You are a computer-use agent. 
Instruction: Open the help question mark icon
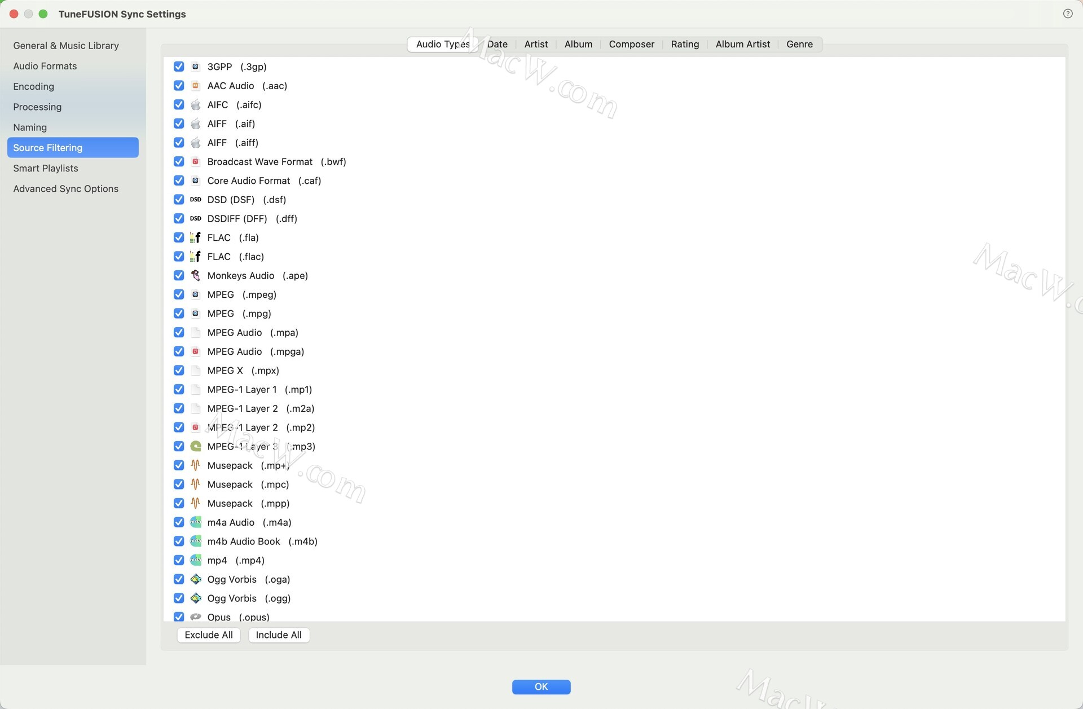[x=1068, y=14]
